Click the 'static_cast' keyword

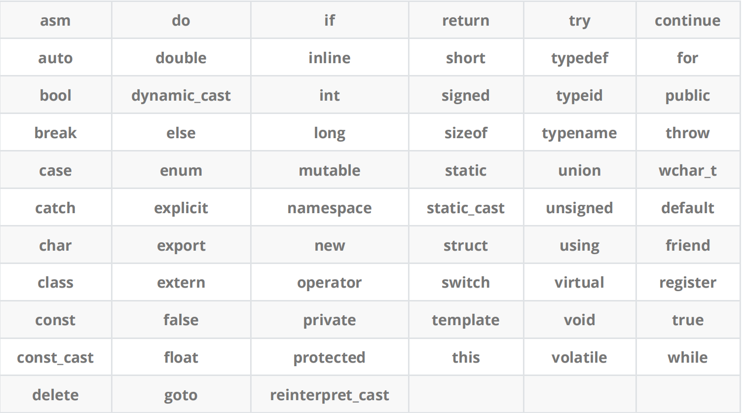[x=466, y=208]
